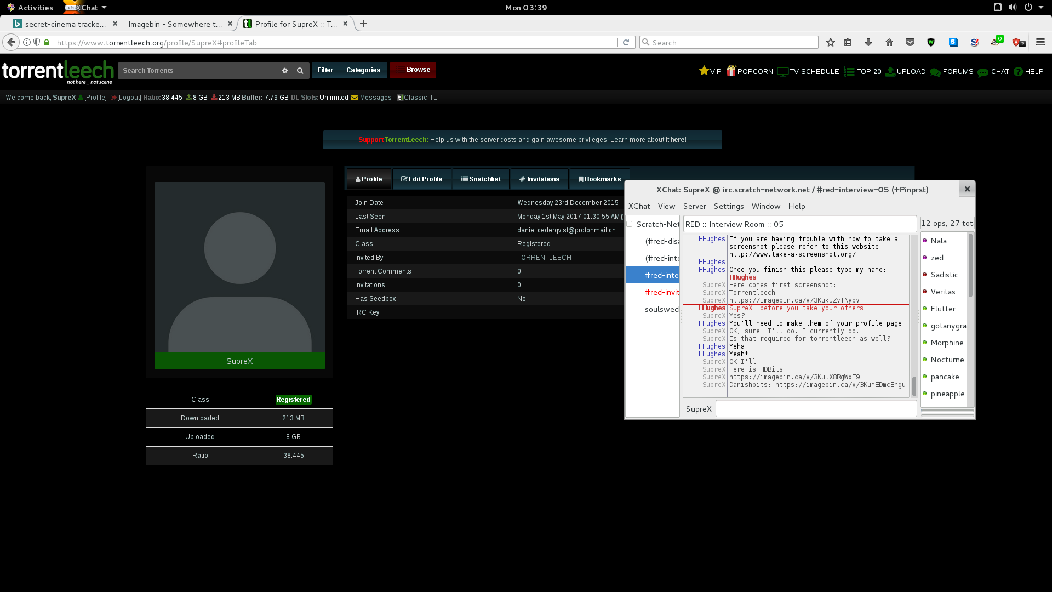This screenshot has height=592, width=1052.
Task: Open the TV SCHEDULE link
Action: point(808,71)
